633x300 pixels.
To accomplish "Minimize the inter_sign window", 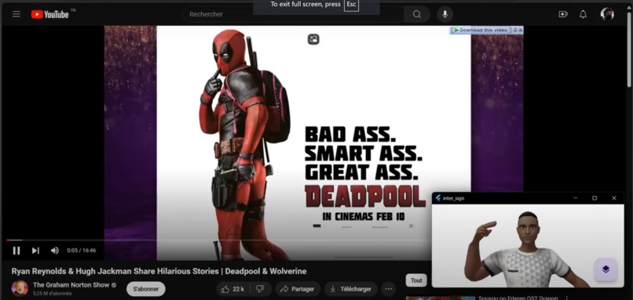I will (575, 198).
